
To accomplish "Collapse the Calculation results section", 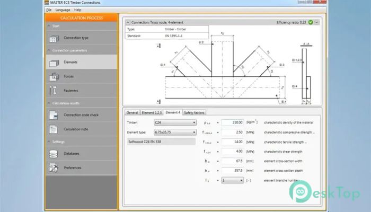I will point(49,103).
